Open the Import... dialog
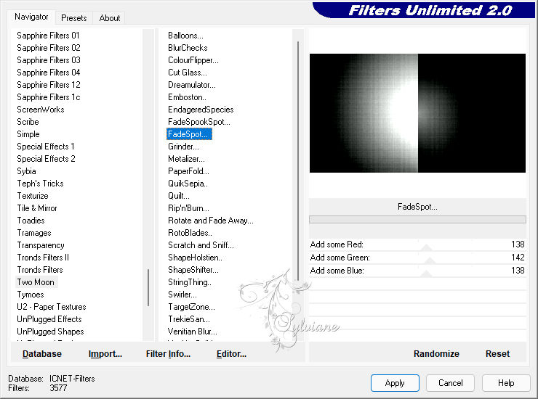Image resolution: width=538 pixels, height=399 pixels. point(105,354)
